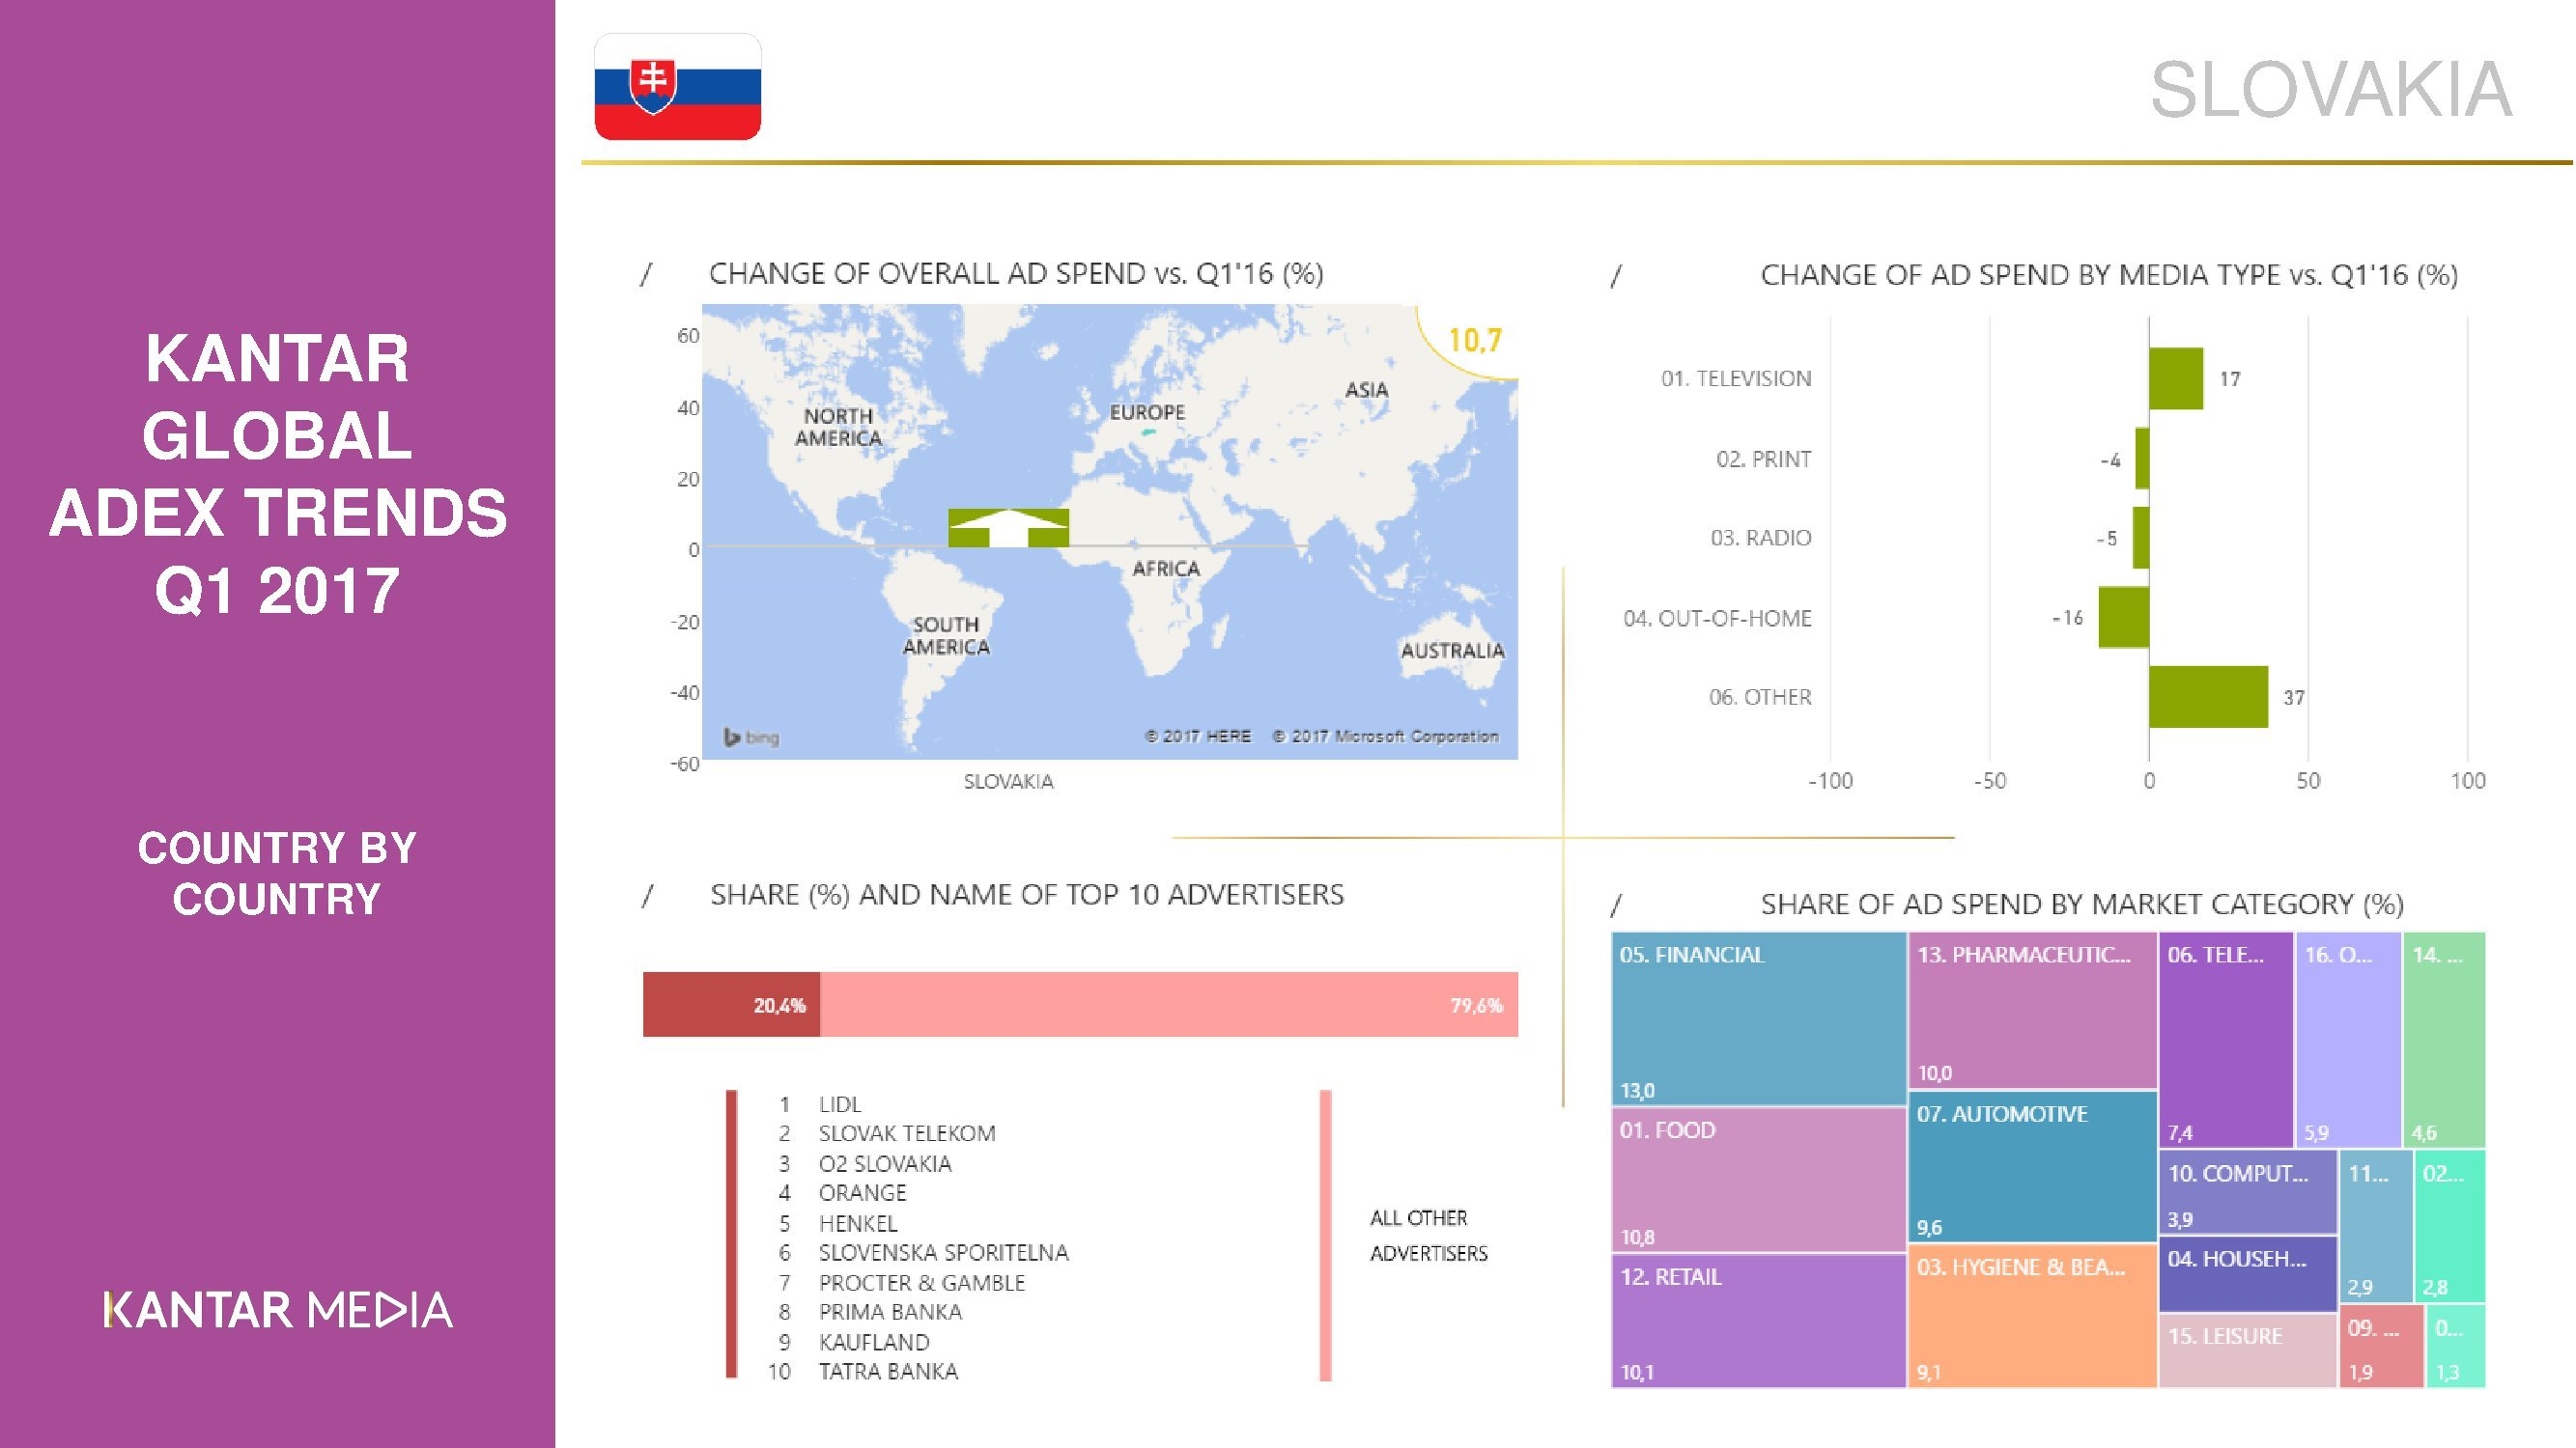Click SLOVENSKA SPORITELNA in the list
This screenshot has width=2576, height=1448.
point(943,1252)
